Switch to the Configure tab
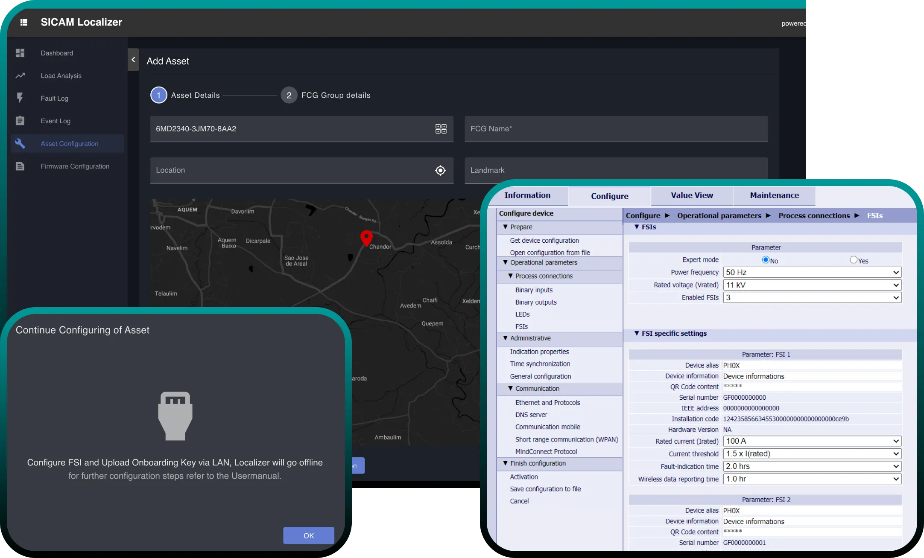 click(x=609, y=196)
